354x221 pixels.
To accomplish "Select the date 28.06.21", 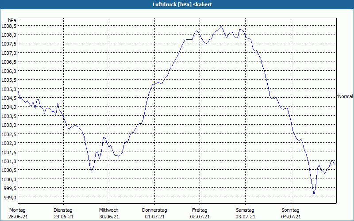I will (18, 217).
